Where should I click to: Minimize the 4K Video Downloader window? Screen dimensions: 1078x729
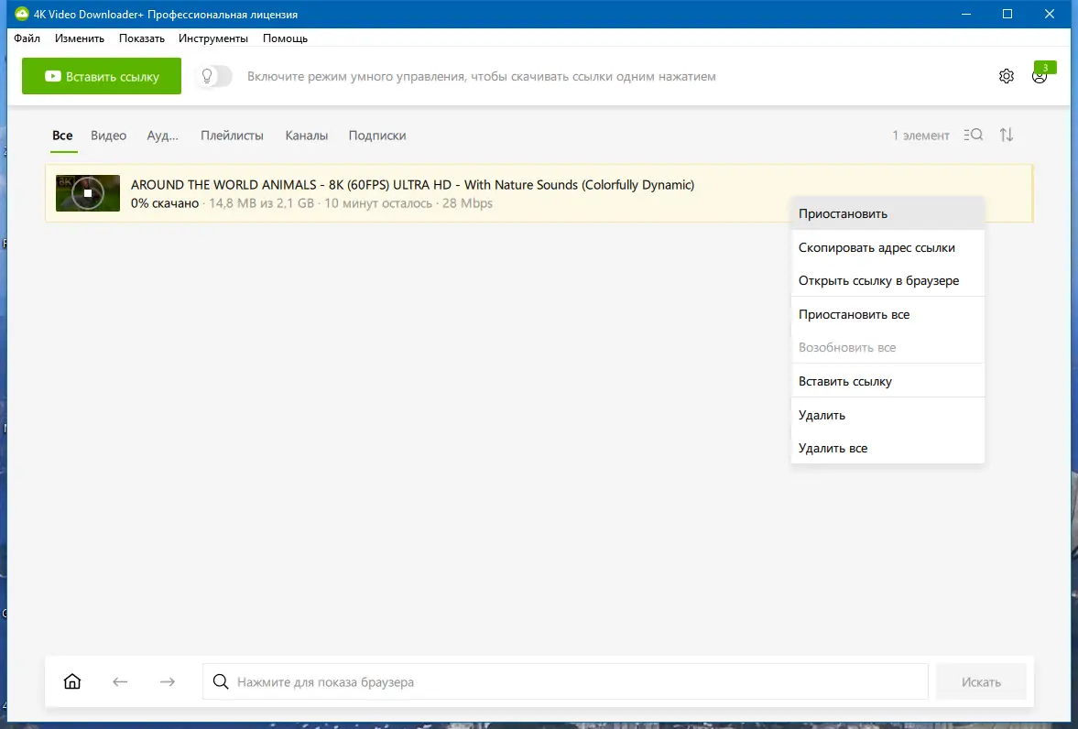tap(966, 14)
